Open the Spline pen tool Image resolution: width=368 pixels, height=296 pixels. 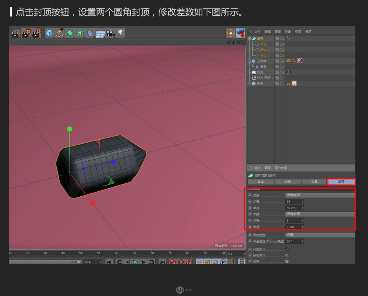click(59, 33)
